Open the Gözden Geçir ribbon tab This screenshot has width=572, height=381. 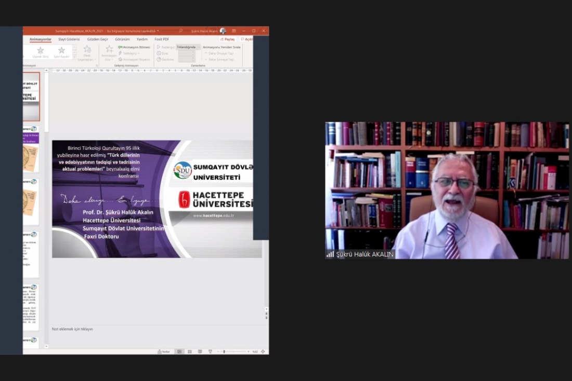tap(97, 39)
